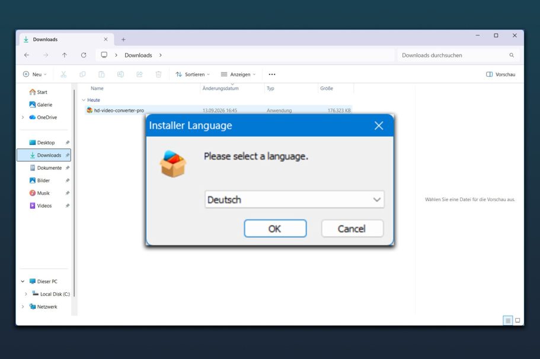Click the Downloads durchsuchen search field
The image size is (540, 359).
coord(458,55)
